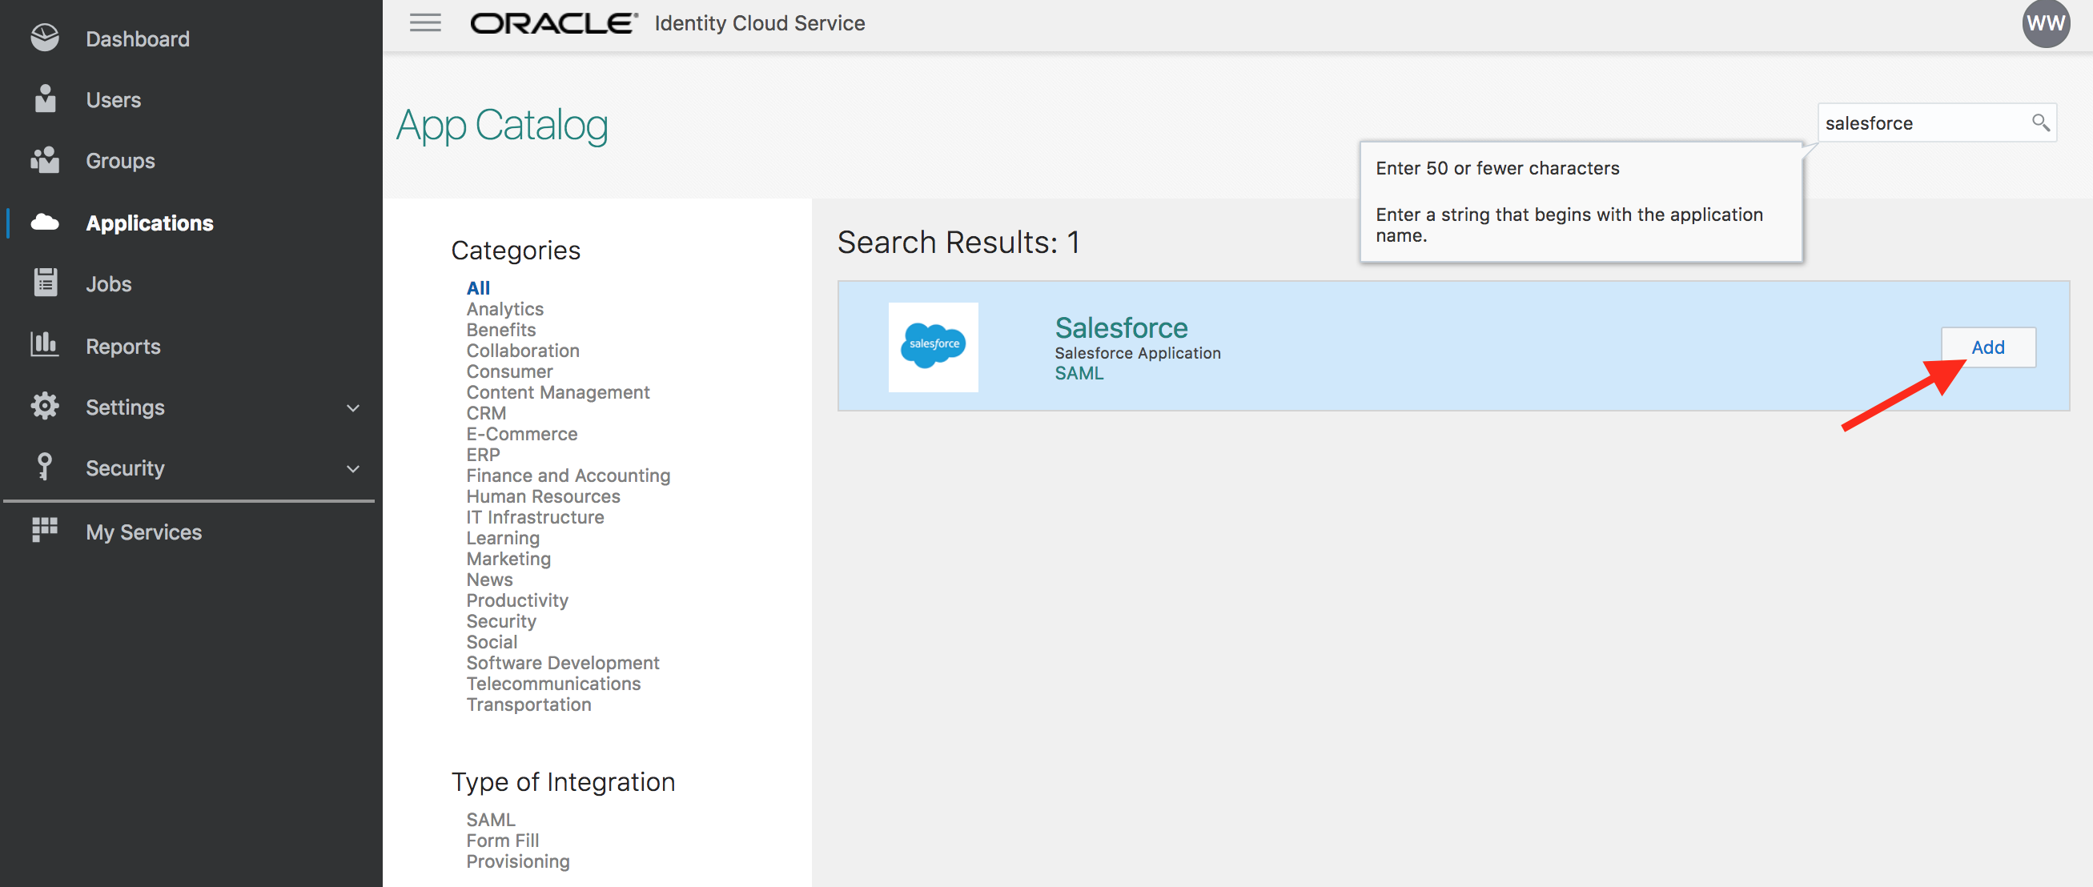Open the WW user avatar menu
The image size is (2093, 887).
coord(2045,23)
